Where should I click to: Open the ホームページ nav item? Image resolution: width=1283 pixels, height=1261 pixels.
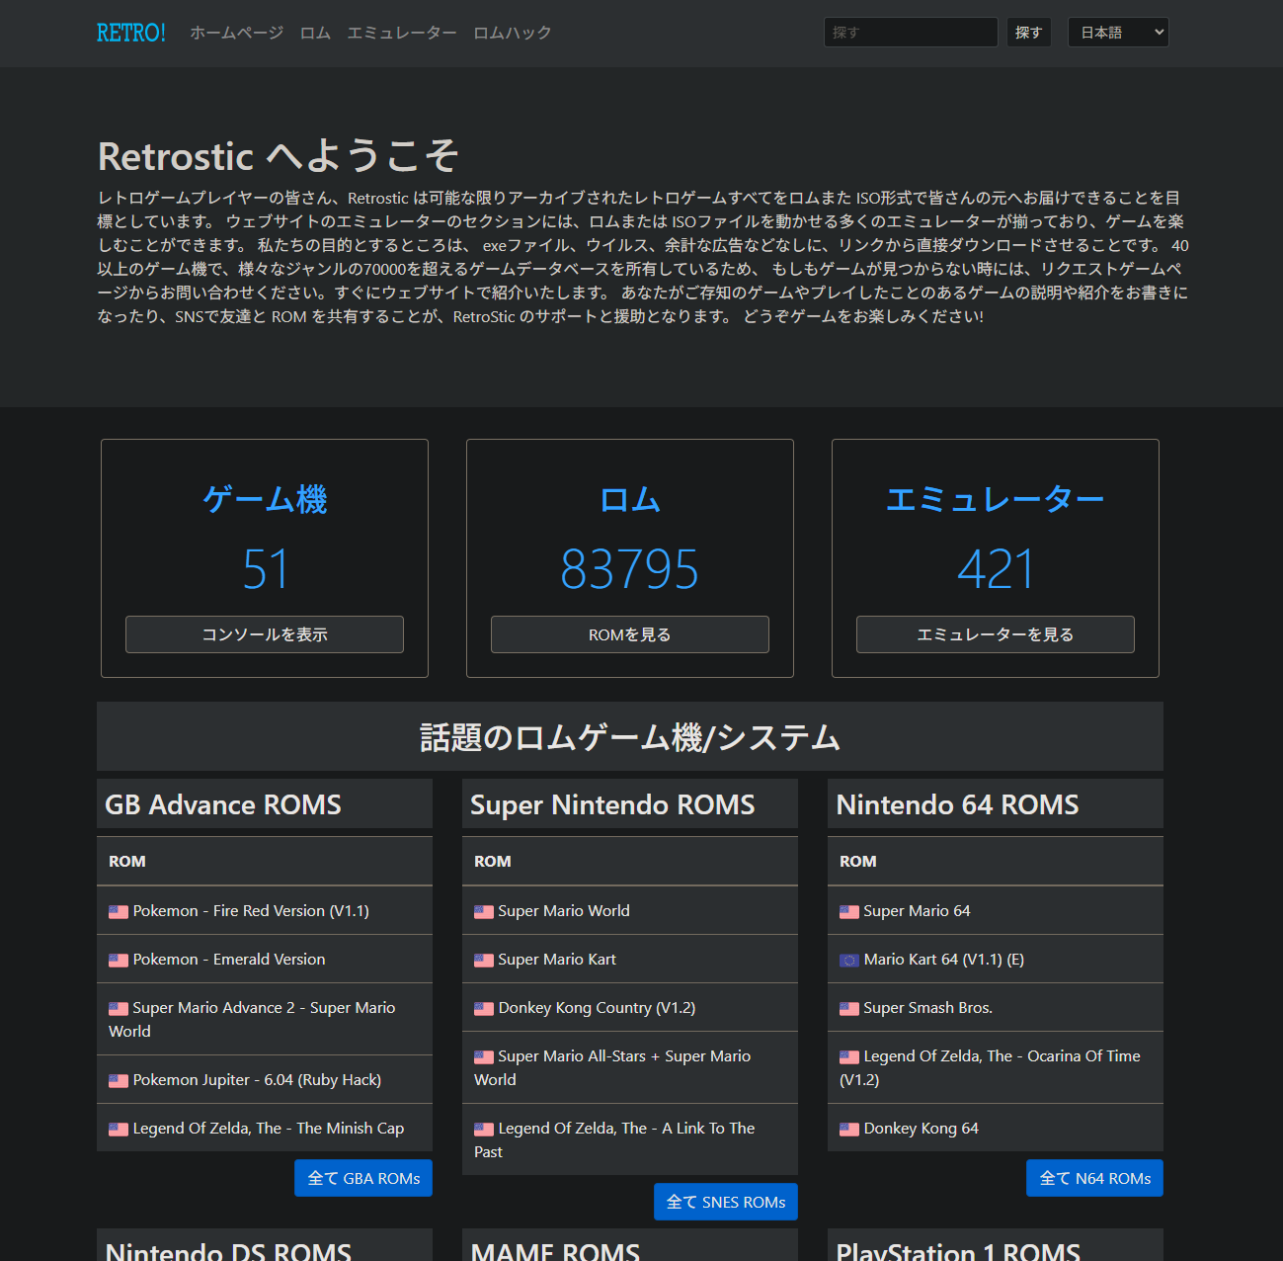click(x=236, y=33)
